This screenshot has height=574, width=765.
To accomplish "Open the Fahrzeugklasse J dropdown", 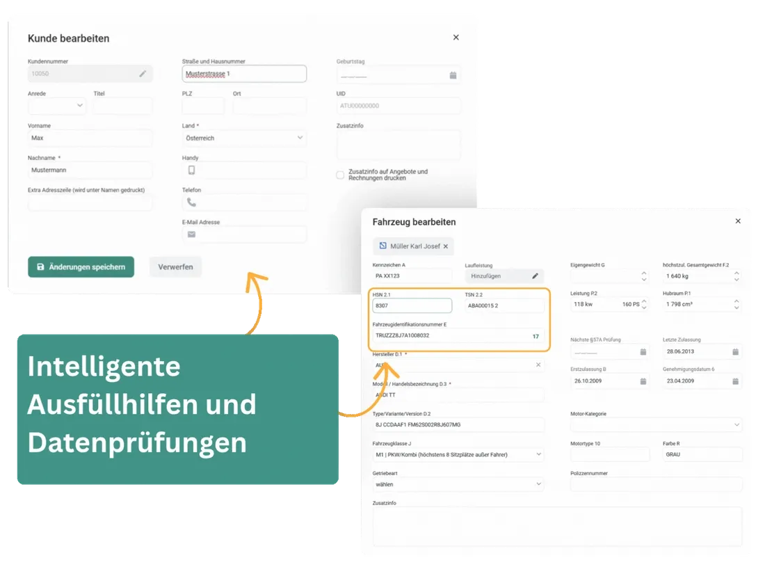I will point(458,454).
